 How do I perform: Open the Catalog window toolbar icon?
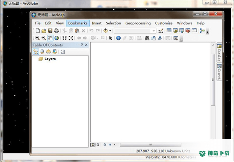pos(175,31)
